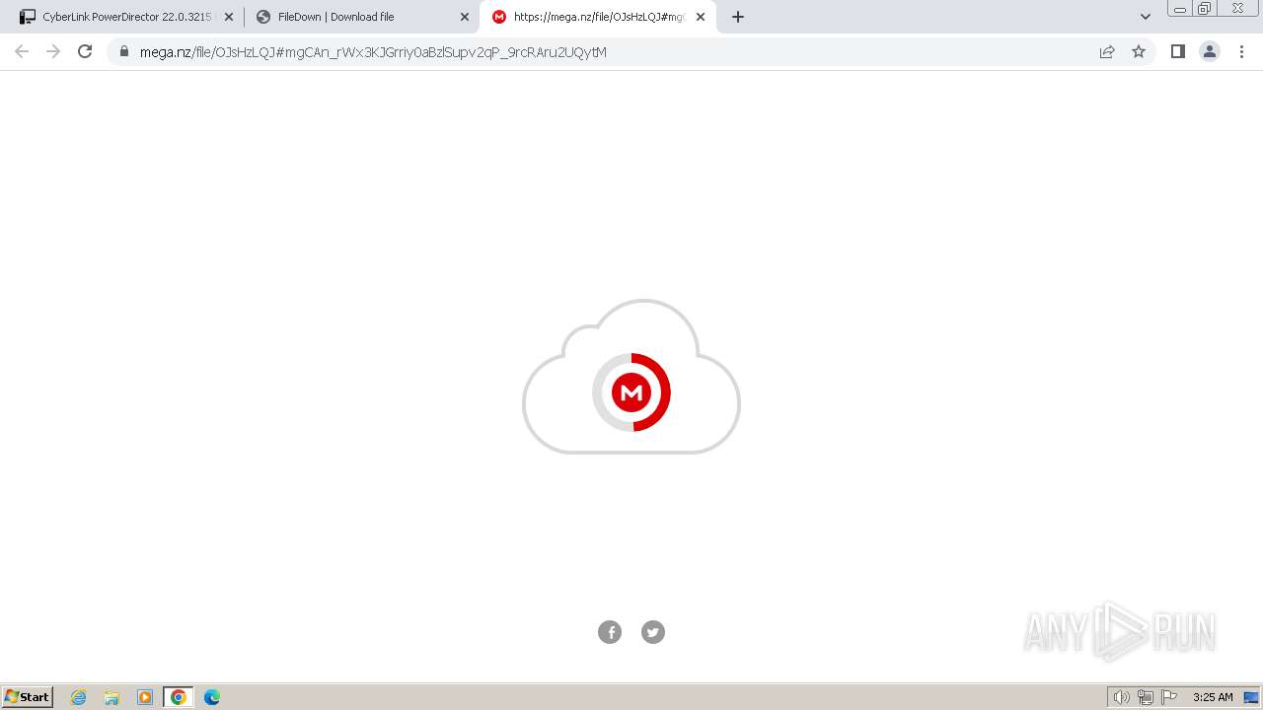Open File Explorer from taskbar
The image size is (1263, 710).
pyautogui.click(x=111, y=697)
